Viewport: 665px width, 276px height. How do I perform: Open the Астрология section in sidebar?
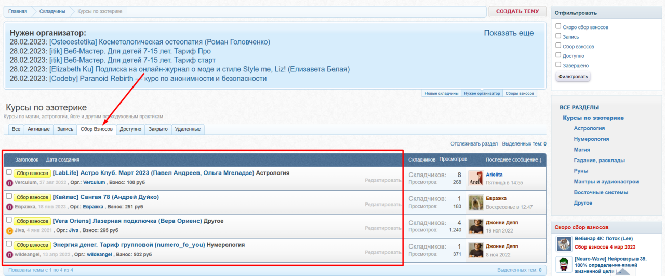589,128
